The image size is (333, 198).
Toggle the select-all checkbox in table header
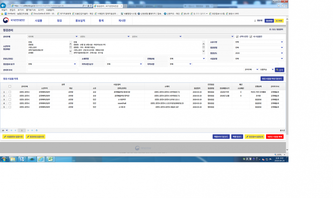pos(10,87)
